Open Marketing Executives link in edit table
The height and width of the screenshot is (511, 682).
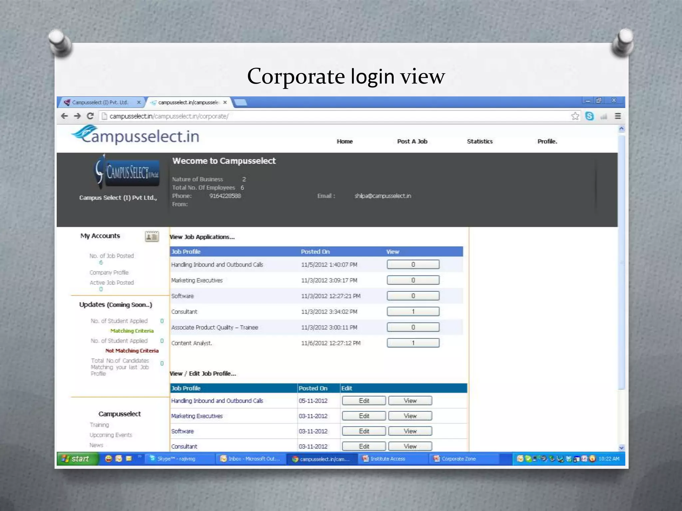click(x=197, y=416)
